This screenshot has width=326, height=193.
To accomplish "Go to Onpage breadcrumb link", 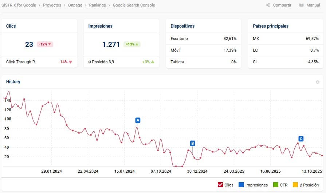I will click(x=75, y=5).
